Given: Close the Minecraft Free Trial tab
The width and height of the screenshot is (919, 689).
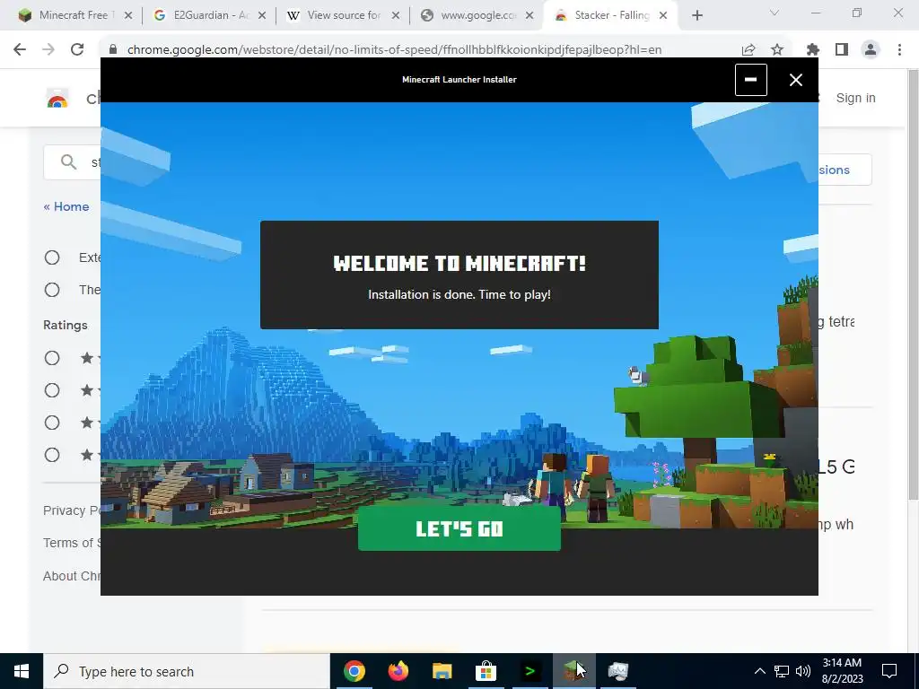Looking at the screenshot, I should pyautogui.click(x=128, y=16).
